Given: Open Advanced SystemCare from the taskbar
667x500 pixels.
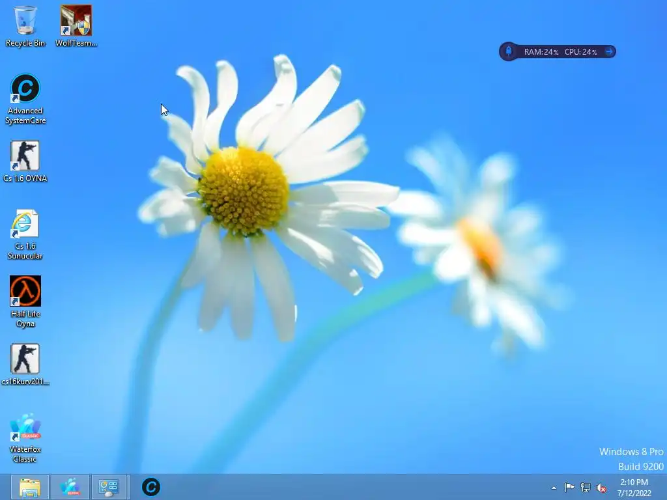Looking at the screenshot, I should coord(151,487).
